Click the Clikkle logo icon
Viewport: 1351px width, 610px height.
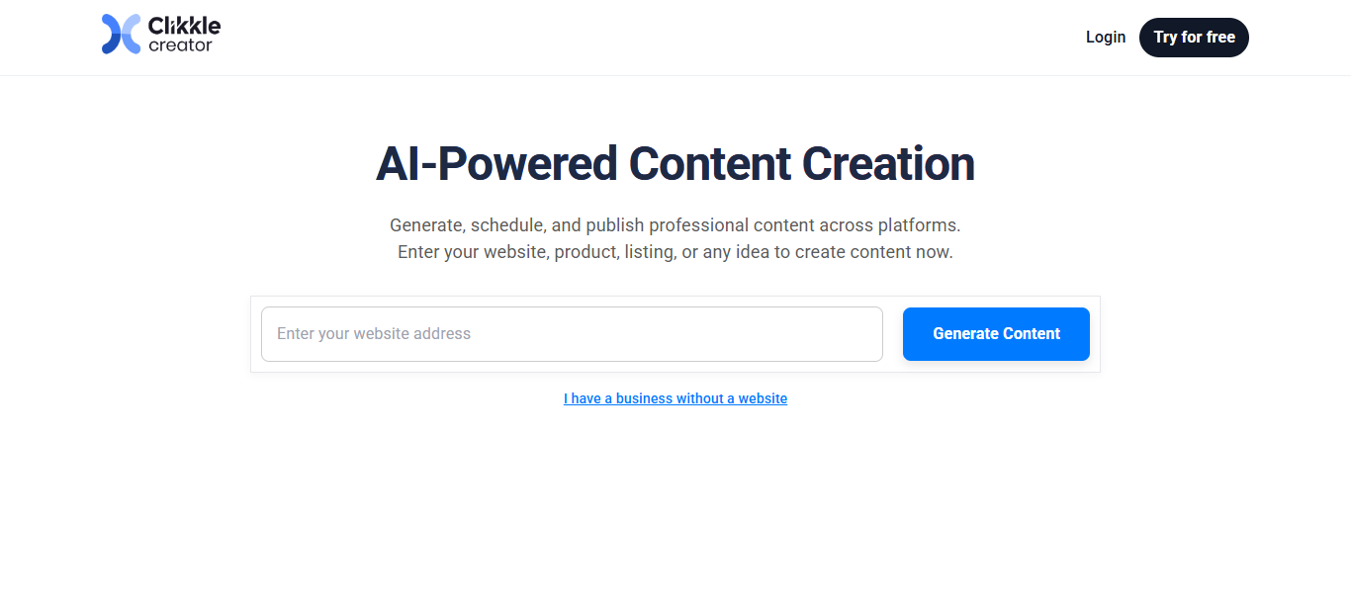click(121, 35)
